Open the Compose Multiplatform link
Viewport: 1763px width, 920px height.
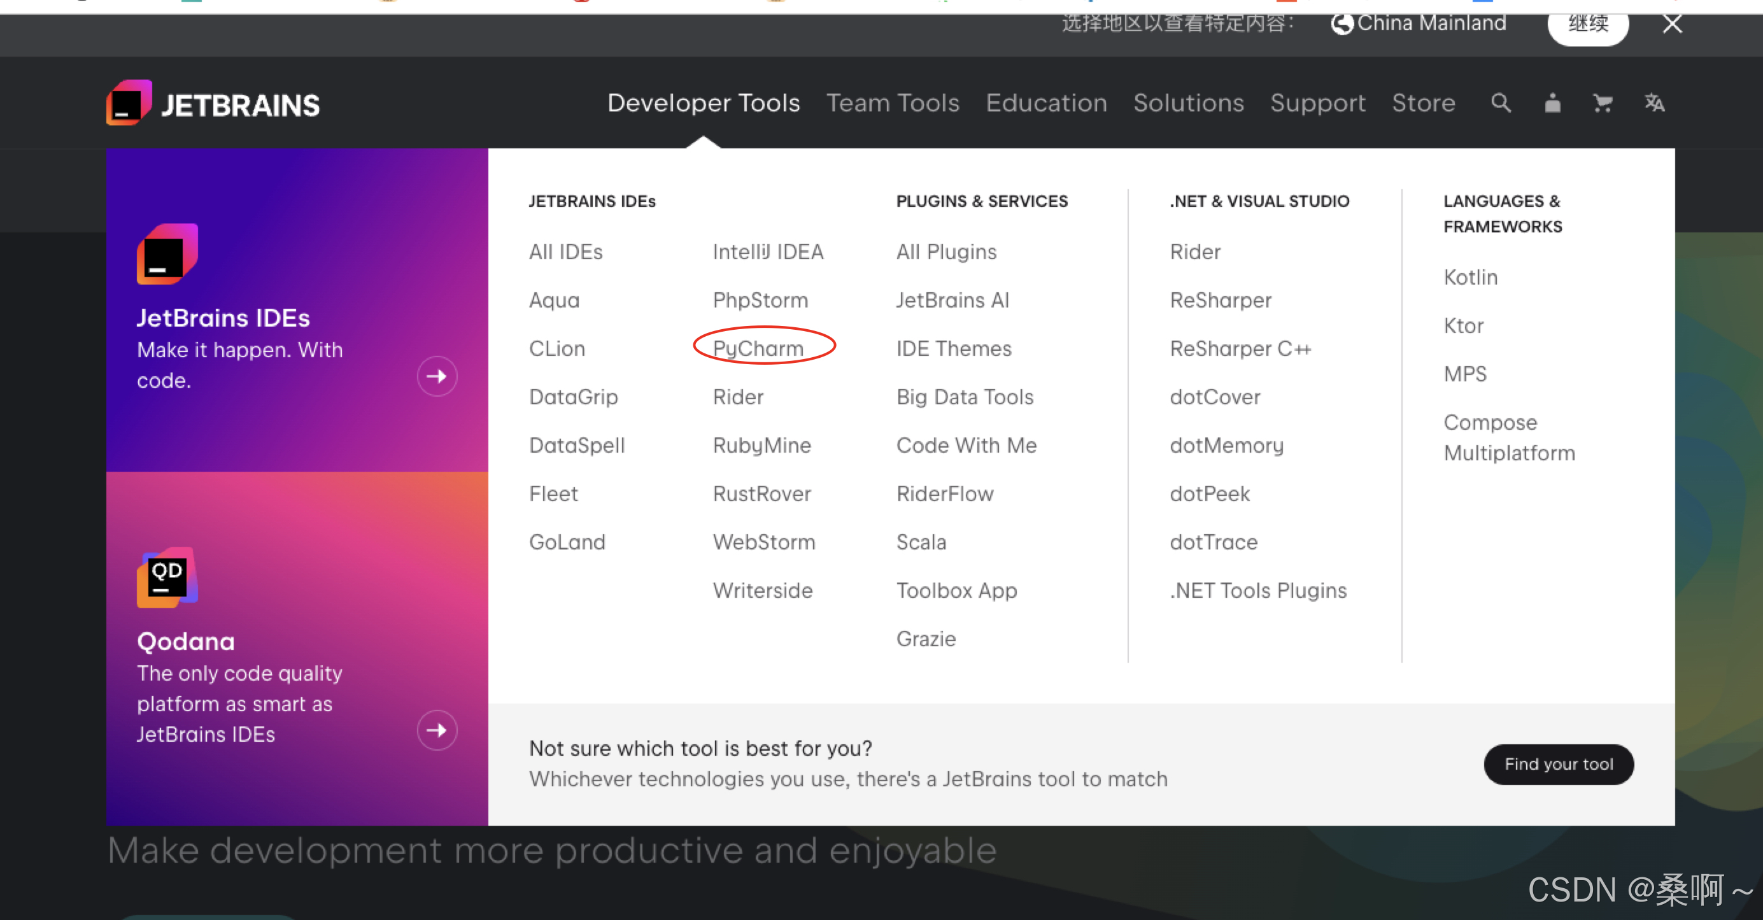coord(1508,437)
